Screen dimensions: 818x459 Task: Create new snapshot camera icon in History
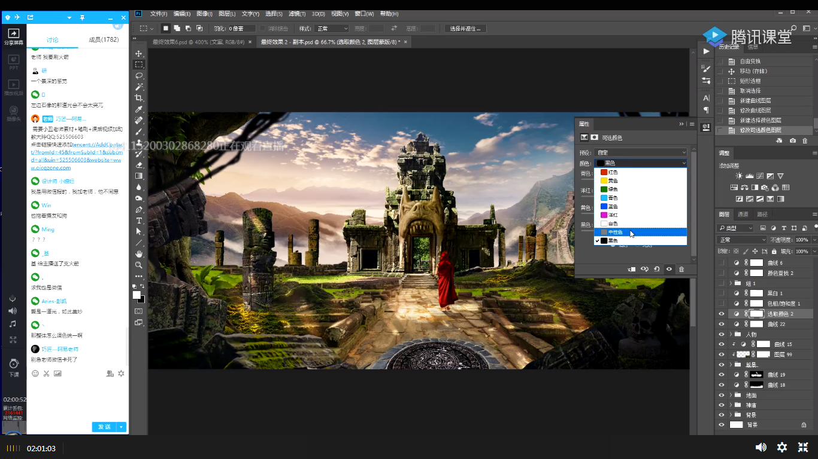(793, 140)
